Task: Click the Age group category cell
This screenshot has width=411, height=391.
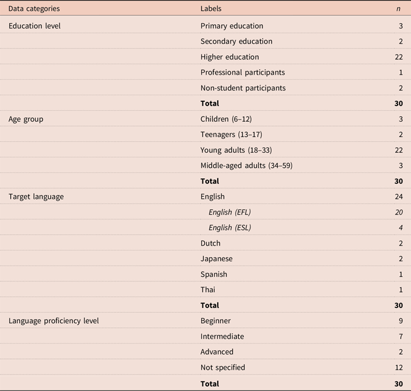Action: coord(25,119)
